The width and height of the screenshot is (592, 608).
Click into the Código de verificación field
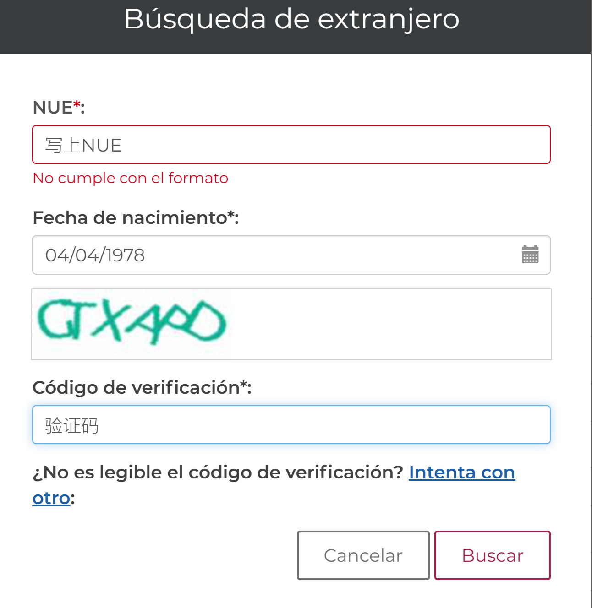tap(291, 424)
